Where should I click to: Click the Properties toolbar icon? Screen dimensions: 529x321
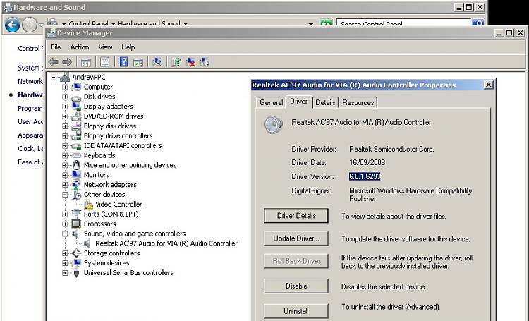pyautogui.click(x=105, y=62)
